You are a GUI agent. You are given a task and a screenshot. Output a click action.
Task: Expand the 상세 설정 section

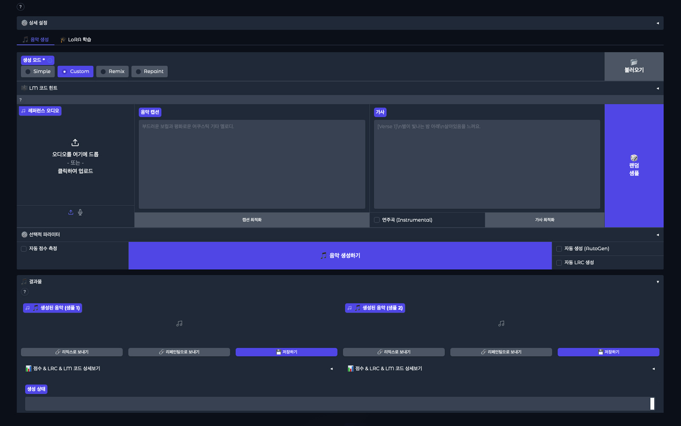(x=340, y=23)
